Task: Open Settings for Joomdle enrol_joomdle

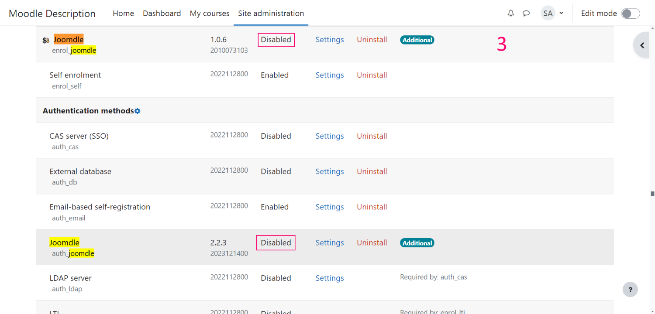Action: click(x=330, y=40)
